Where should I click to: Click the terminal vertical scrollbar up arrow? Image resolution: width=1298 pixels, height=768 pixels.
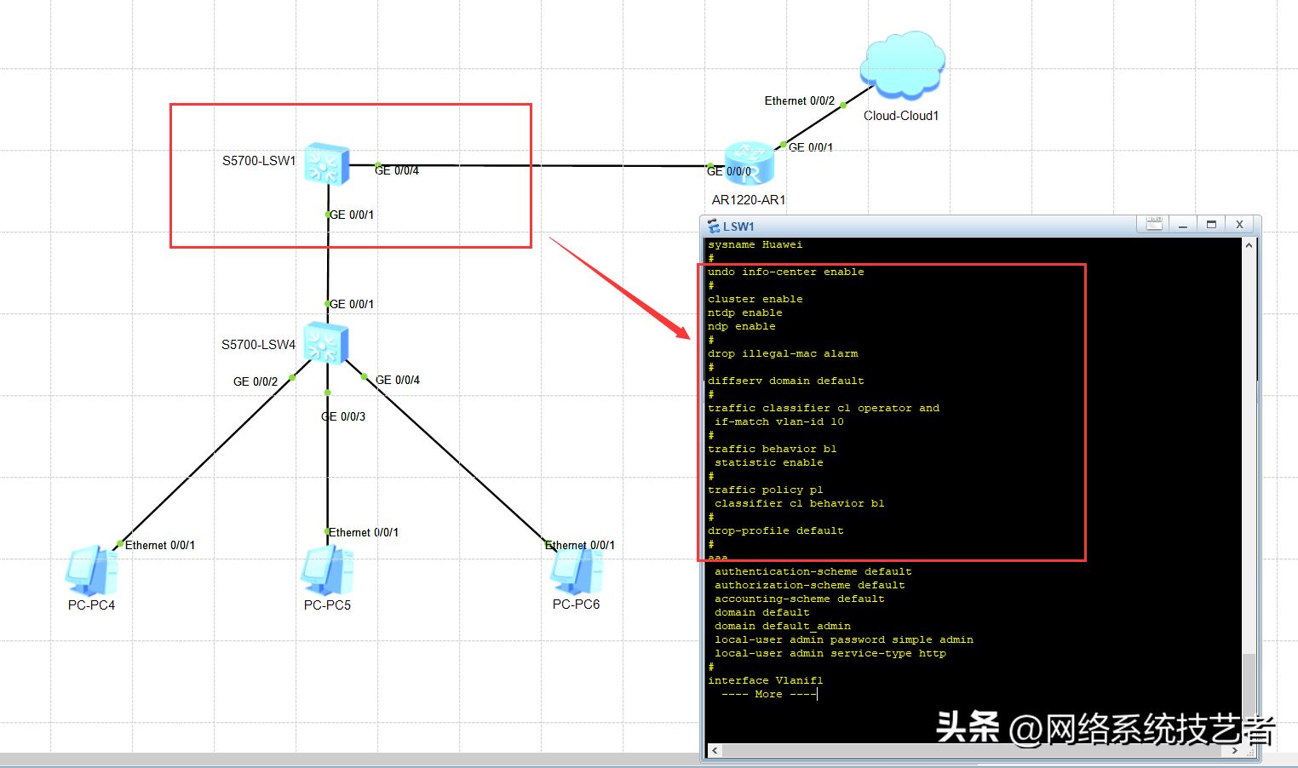click(1249, 245)
